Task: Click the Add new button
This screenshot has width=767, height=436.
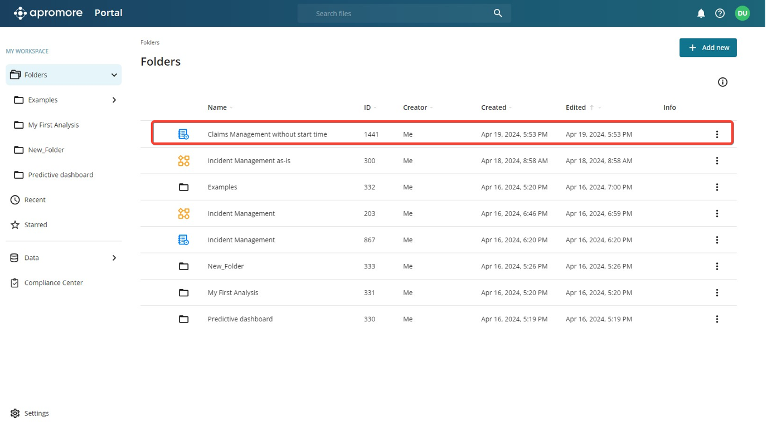Action: (x=708, y=48)
